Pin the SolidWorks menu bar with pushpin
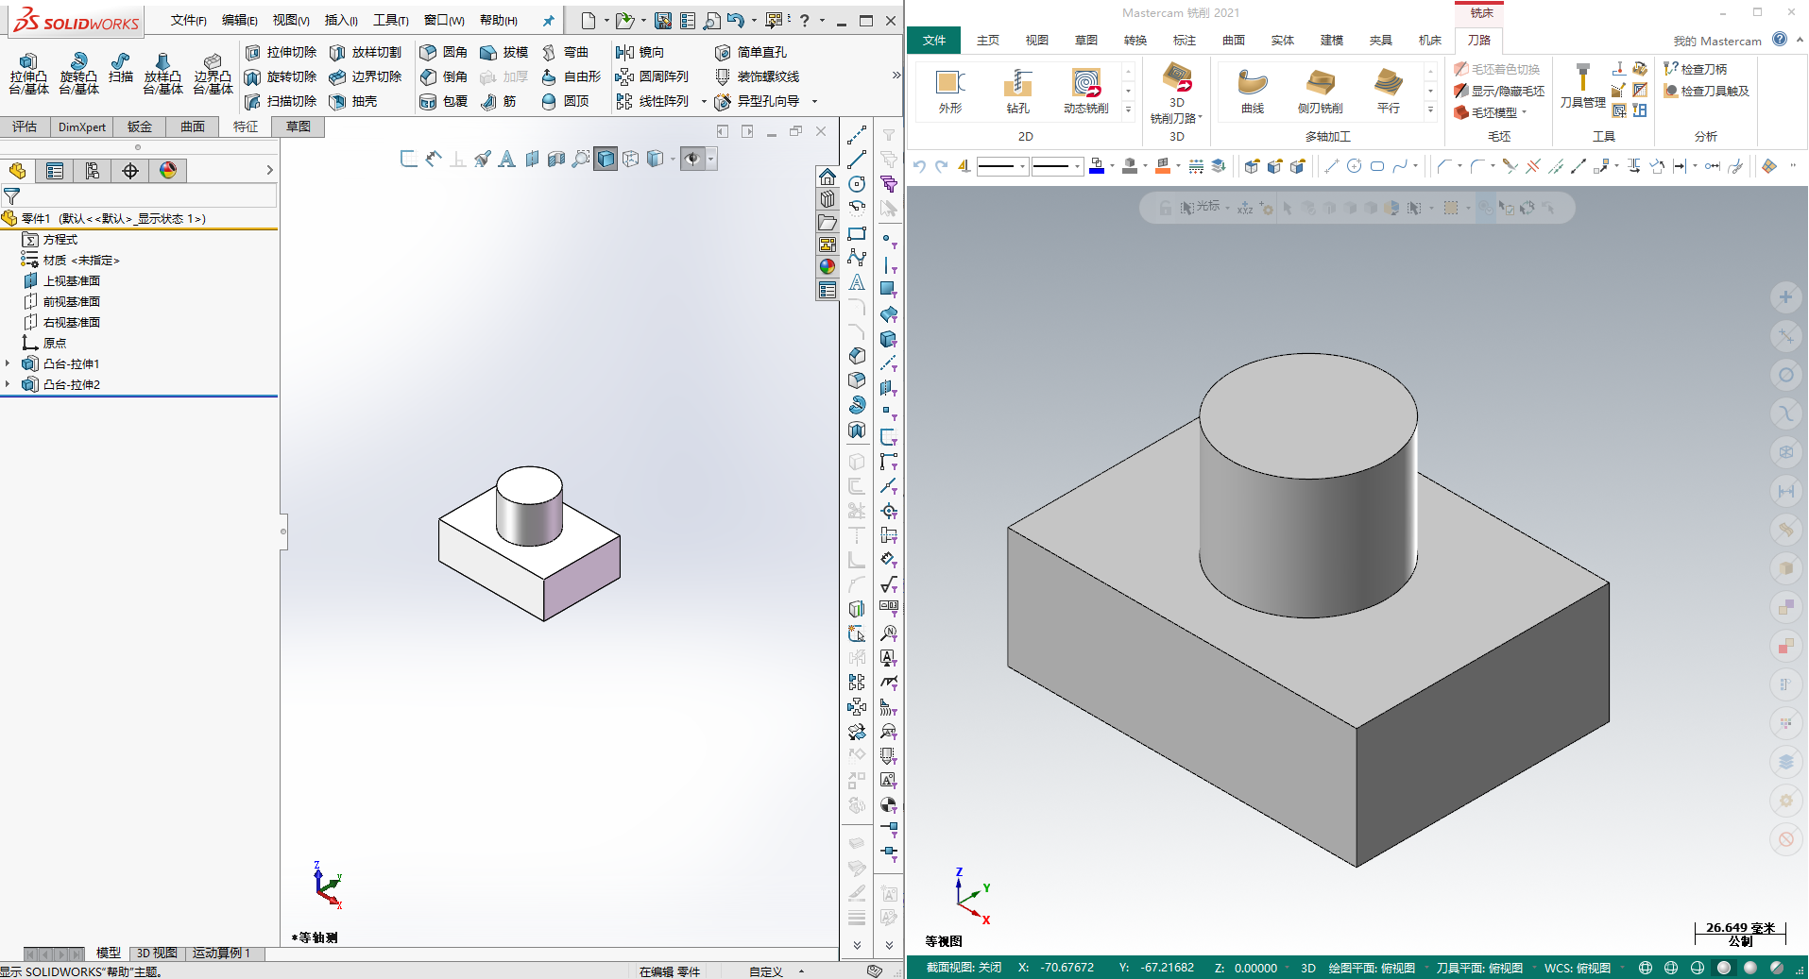The height and width of the screenshot is (979, 1809). click(x=548, y=21)
